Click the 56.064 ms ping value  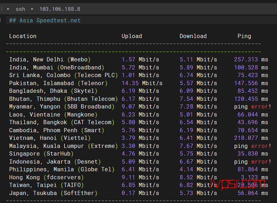253,193
